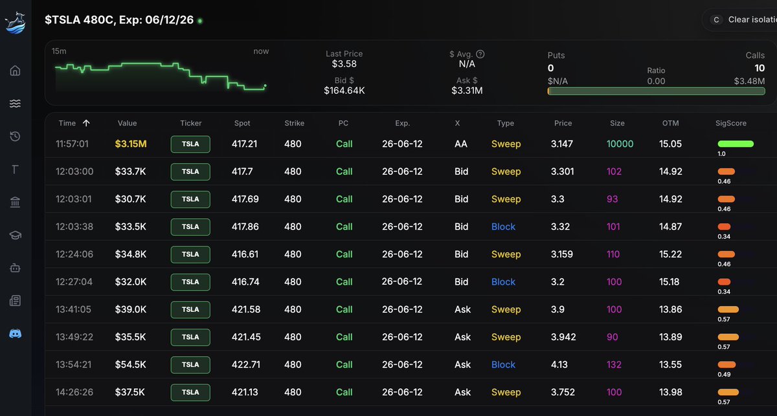The height and width of the screenshot is (416, 777).
Task: Click the $54.5K value cell
Action: click(x=131, y=364)
